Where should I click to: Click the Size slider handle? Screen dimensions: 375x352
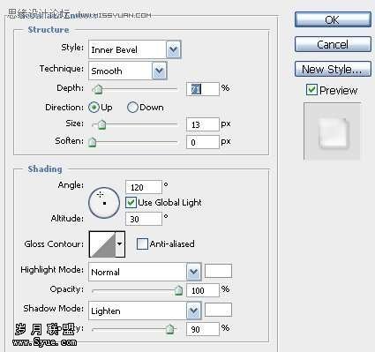click(x=101, y=124)
